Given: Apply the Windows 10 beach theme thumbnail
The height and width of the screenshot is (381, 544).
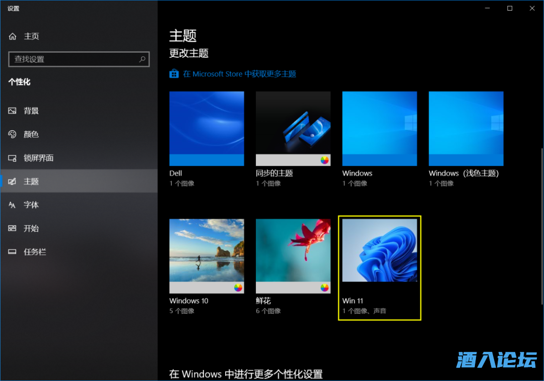Looking at the screenshot, I should pyautogui.click(x=207, y=256).
